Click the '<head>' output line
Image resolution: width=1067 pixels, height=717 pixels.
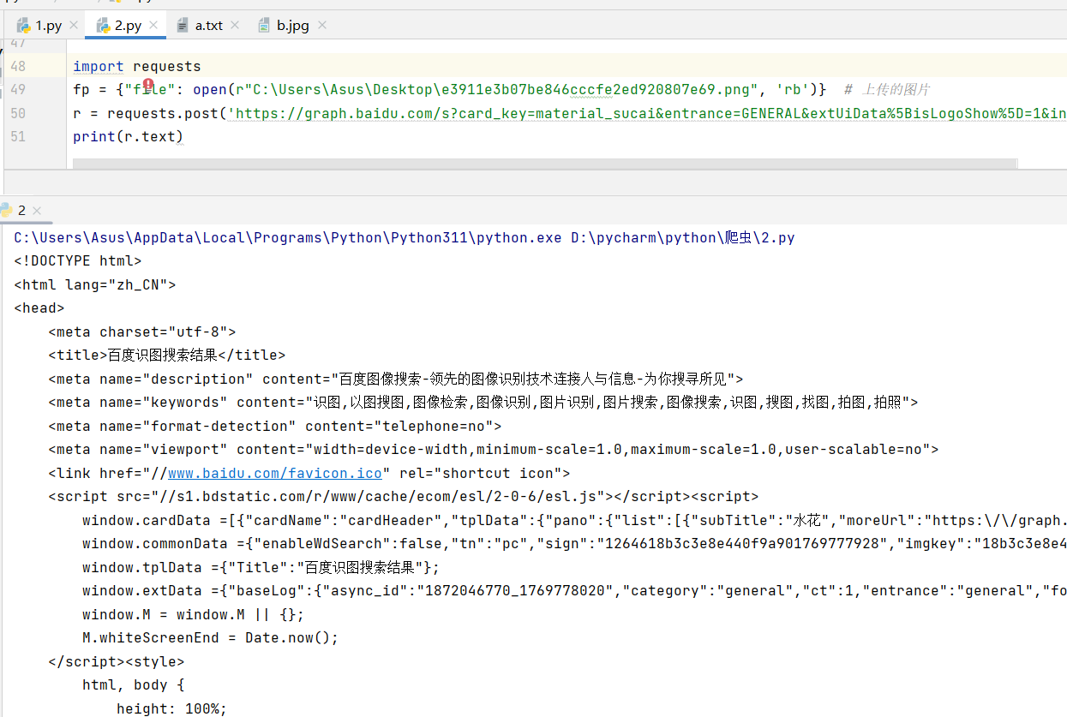coord(39,308)
